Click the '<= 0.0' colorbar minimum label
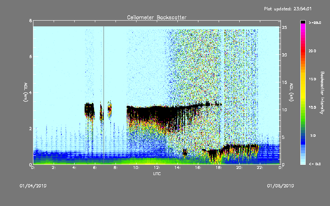 coord(315,164)
